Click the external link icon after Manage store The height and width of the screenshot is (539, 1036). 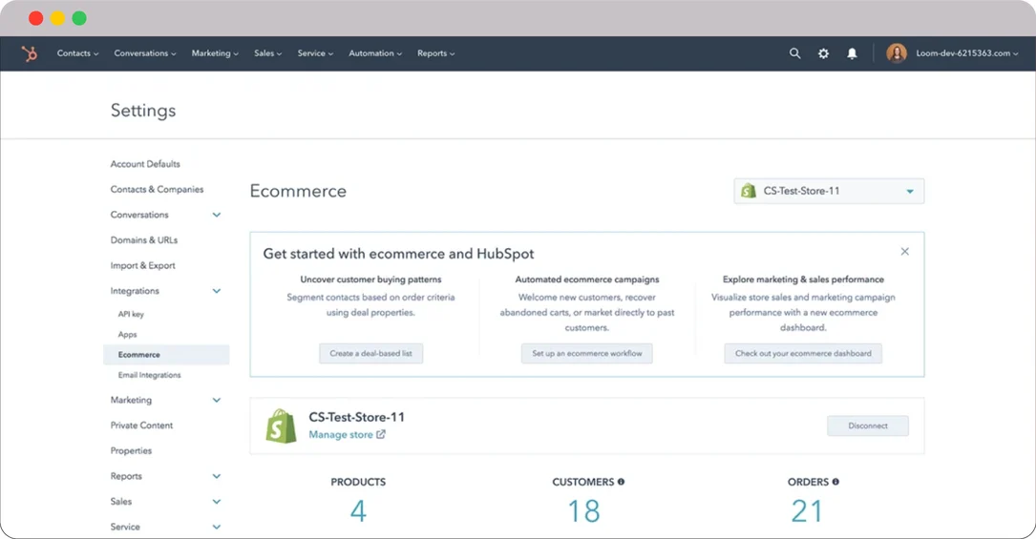click(x=381, y=434)
